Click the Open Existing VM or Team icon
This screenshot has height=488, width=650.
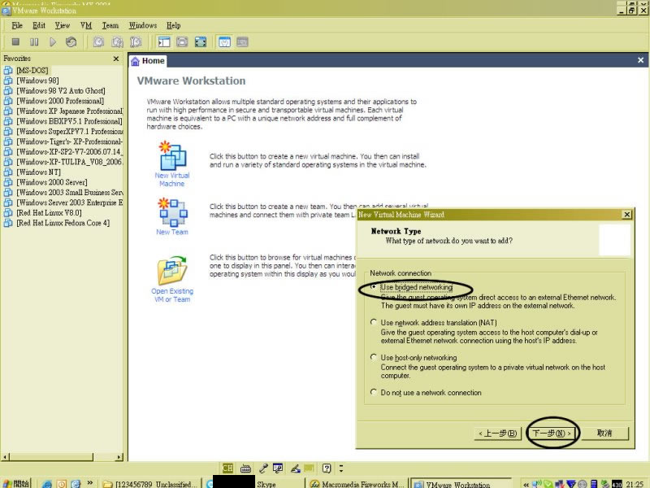coord(172,270)
